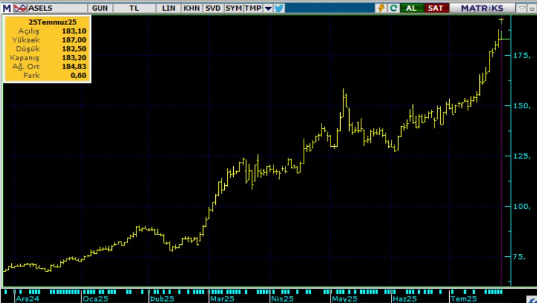Select the Ağ. Ort value 184,83
Image resolution: width=537 pixels, height=303 pixels.
click(x=74, y=66)
